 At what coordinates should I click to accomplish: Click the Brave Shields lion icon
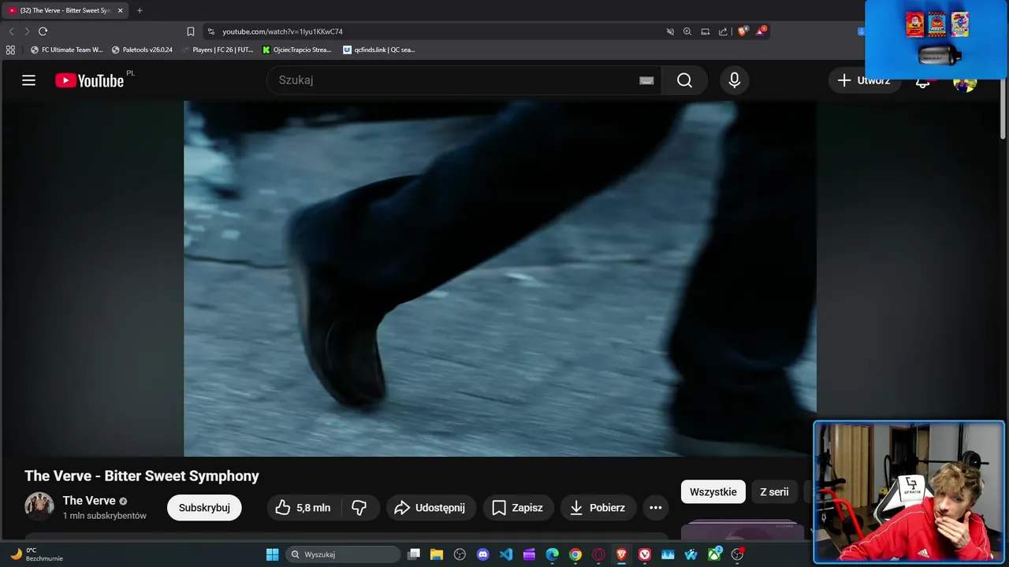click(x=743, y=31)
